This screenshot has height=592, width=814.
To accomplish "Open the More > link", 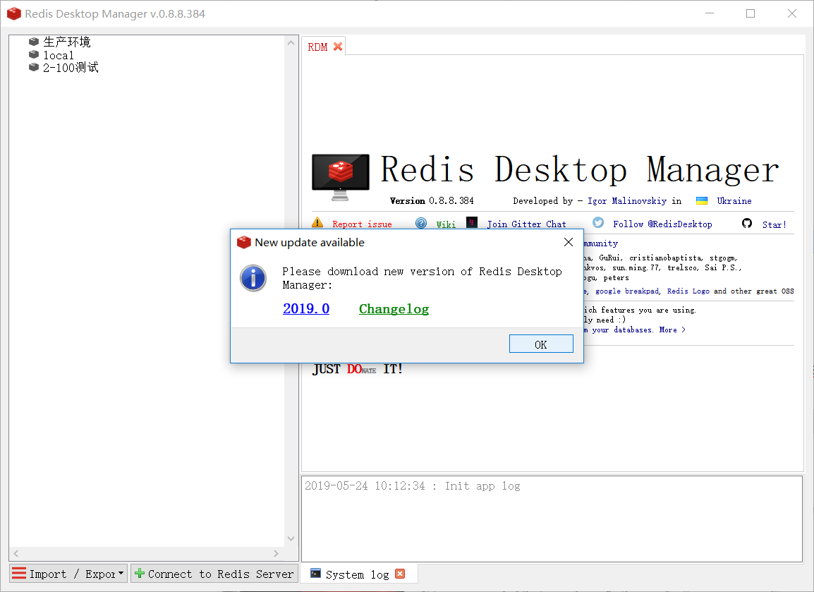I will coord(672,330).
